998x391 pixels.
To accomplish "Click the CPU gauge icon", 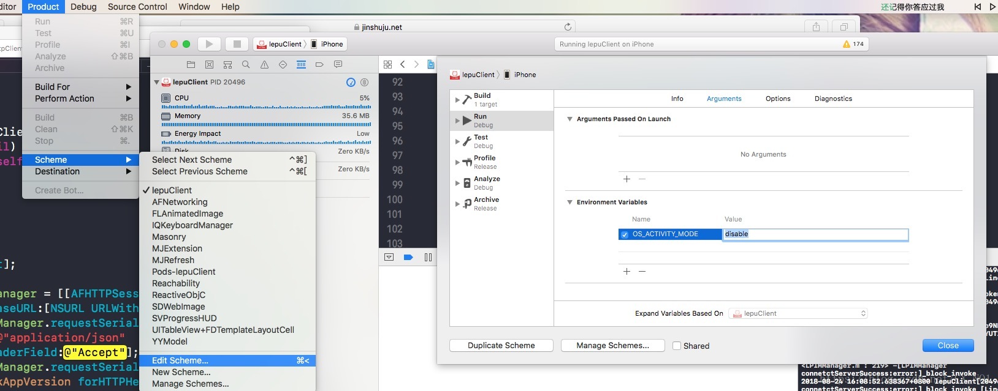I will pos(166,98).
